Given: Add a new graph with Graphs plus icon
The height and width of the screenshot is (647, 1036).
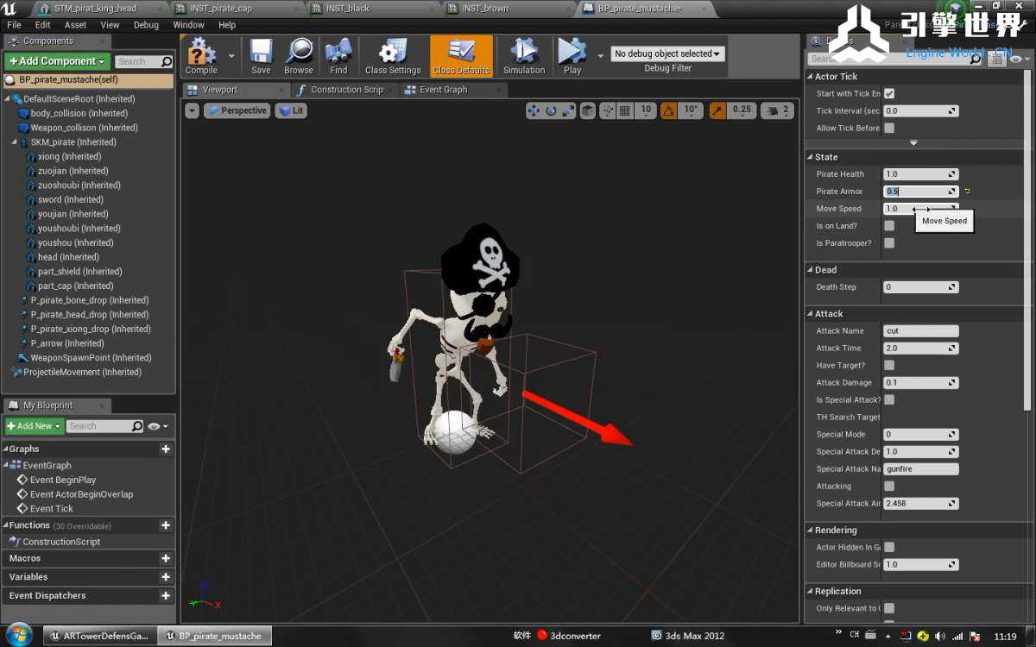Looking at the screenshot, I should pyautogui.click(x=166, y=449).
